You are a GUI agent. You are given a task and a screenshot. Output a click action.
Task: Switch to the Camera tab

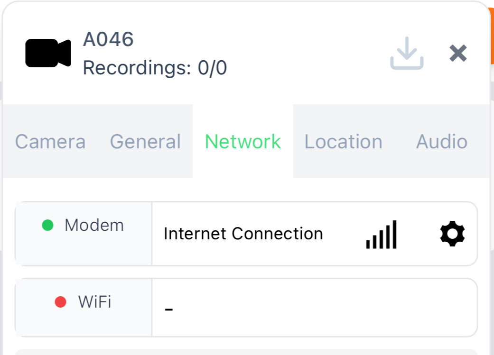(50, 141)
